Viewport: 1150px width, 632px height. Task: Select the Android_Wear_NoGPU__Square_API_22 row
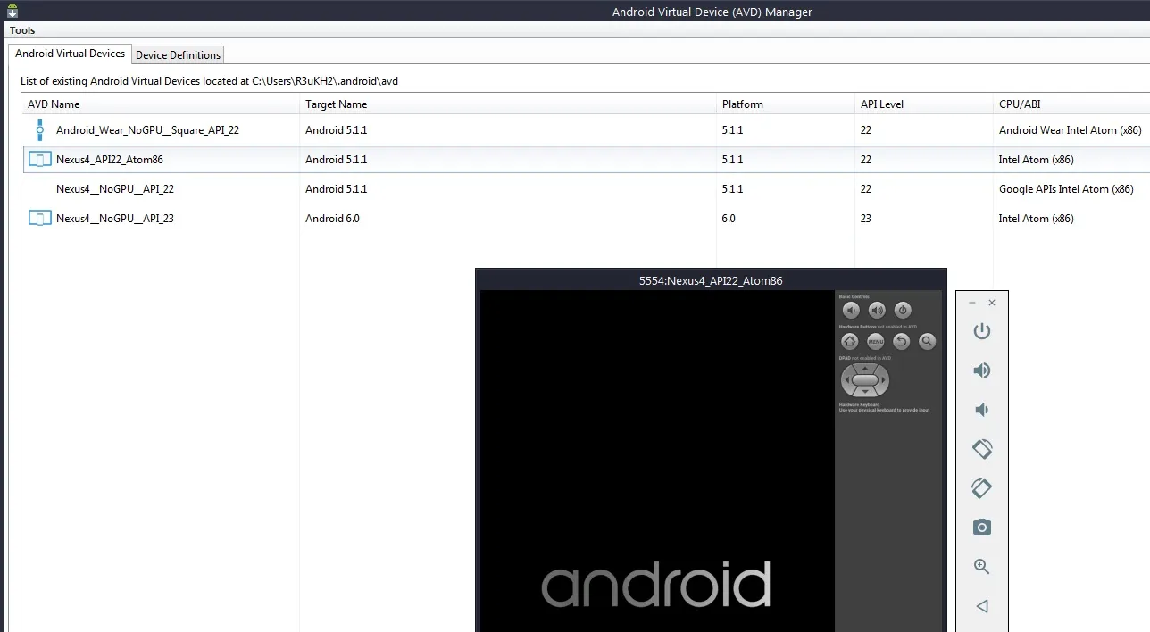586,130
